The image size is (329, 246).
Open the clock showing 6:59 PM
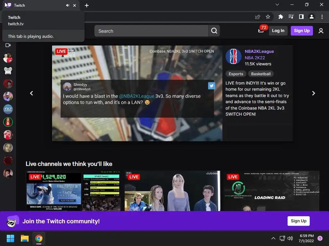(x=306, y=238)
